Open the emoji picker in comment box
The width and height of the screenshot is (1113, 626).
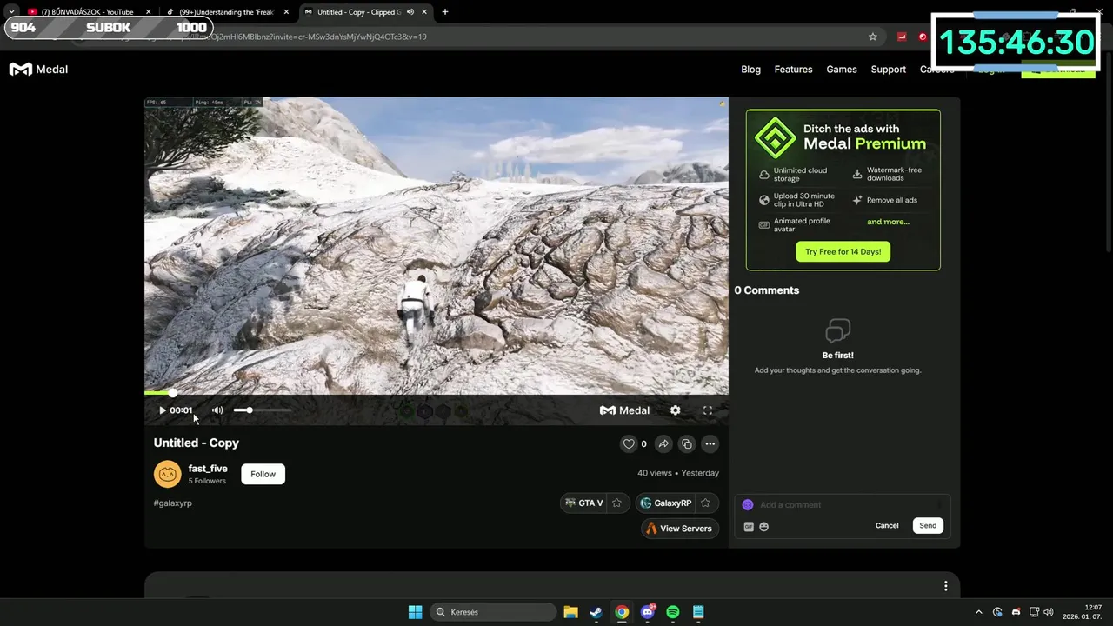click(x=764, y=526)
